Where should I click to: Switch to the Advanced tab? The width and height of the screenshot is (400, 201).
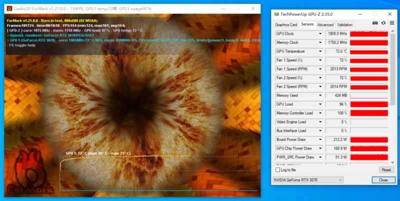coord(325,24)
